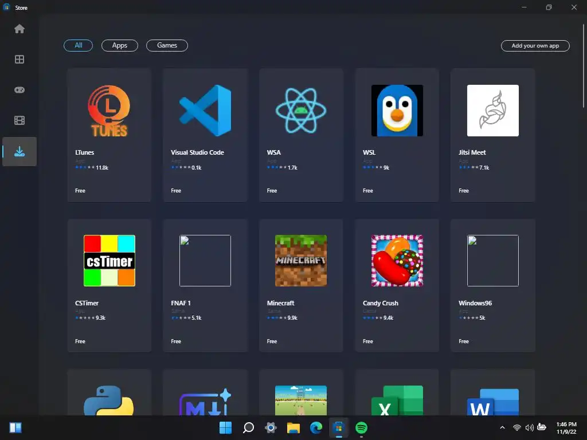Click the Store icon in the taskbar
The image size is (587, 440).
tap(338, 427)
